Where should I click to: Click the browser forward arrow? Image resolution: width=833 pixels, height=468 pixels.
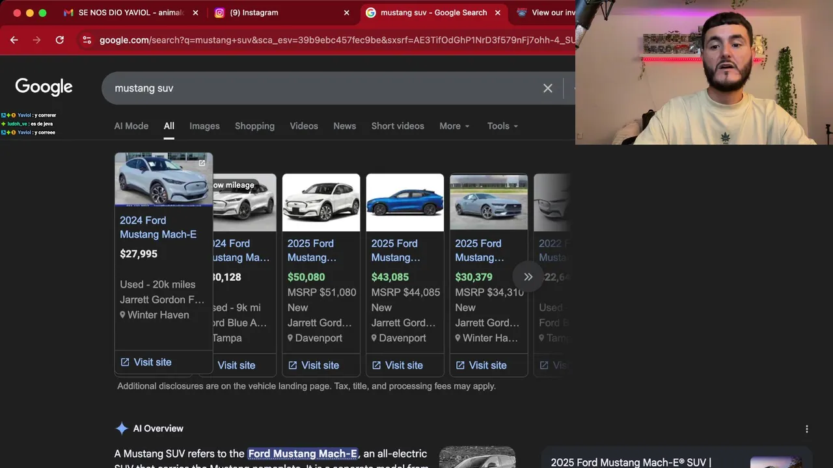36,40
